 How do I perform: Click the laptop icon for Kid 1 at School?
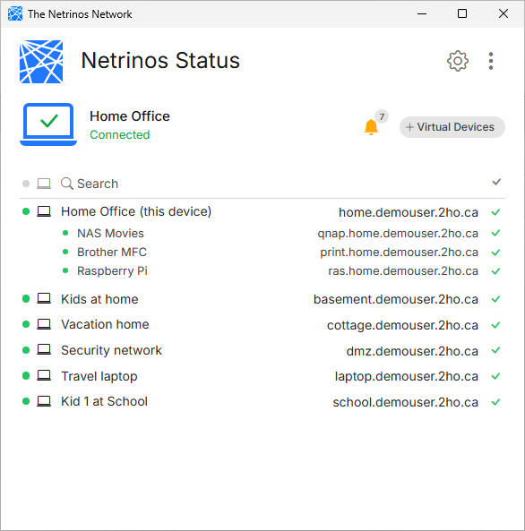(x=44, y=401)
